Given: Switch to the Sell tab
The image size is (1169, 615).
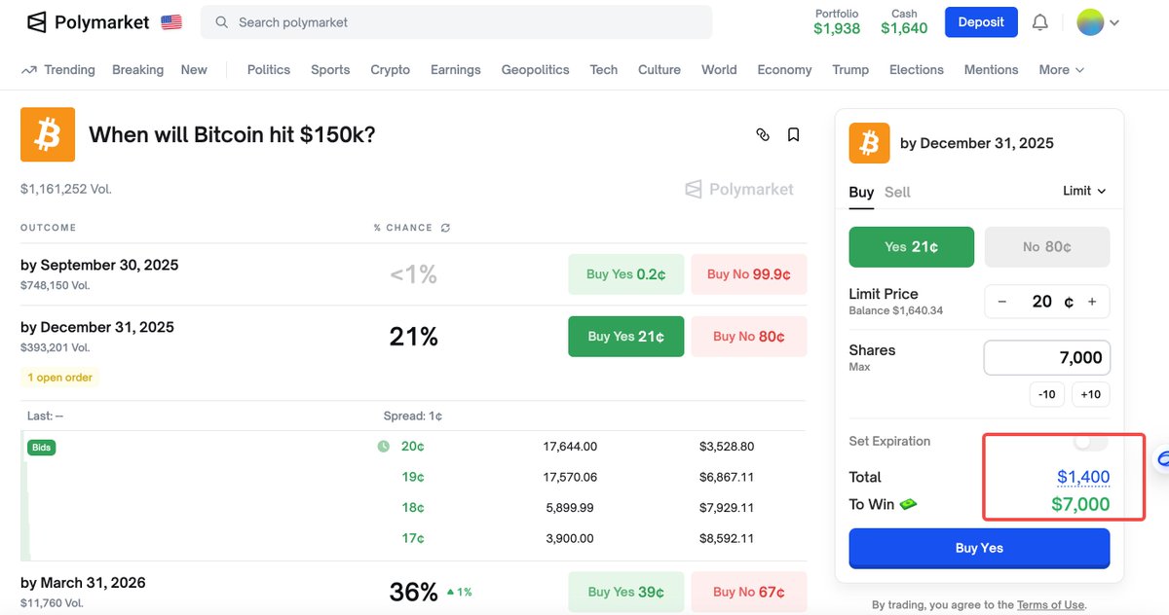Looking at the screenshot, I should coord(897,193).
